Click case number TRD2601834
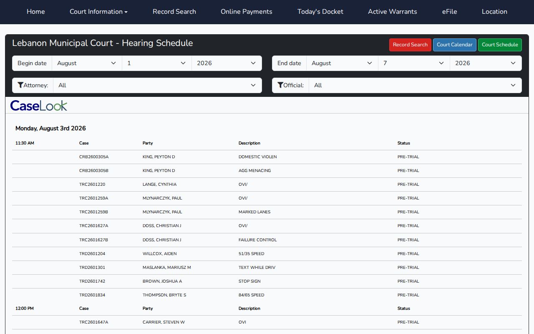The width and height of the screenshot is (534, 334). tap(92, 295)
